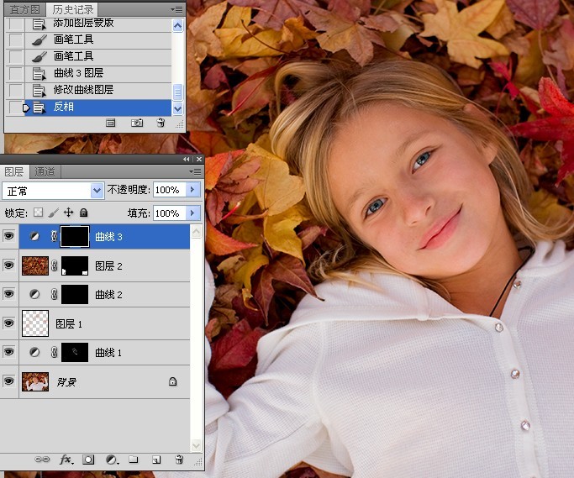Click mask link chain icon on 曲线 3

pos(54,236)
